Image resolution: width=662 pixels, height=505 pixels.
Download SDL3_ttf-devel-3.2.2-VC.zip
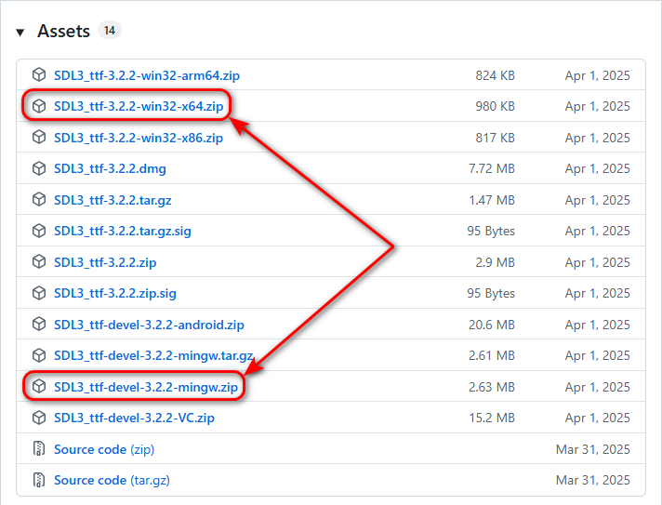pos(134,418)
